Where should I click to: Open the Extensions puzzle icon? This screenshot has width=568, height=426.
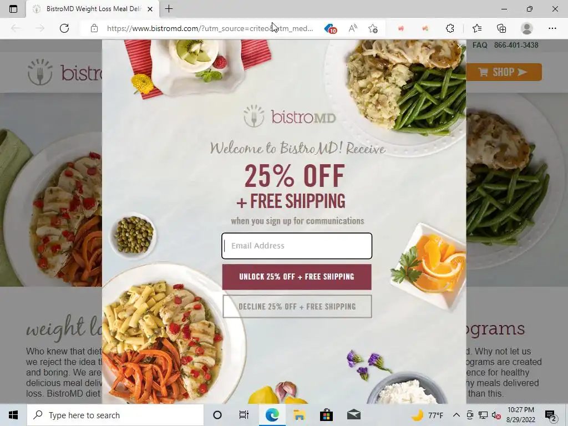pos(450,28)
